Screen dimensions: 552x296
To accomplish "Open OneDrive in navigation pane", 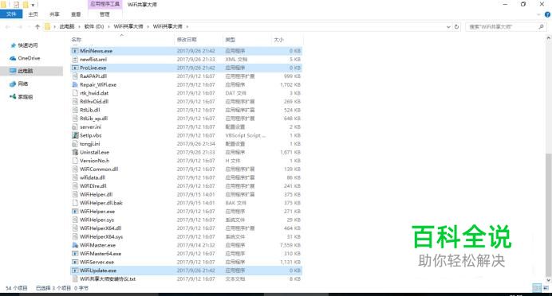I will coord(25,58).
